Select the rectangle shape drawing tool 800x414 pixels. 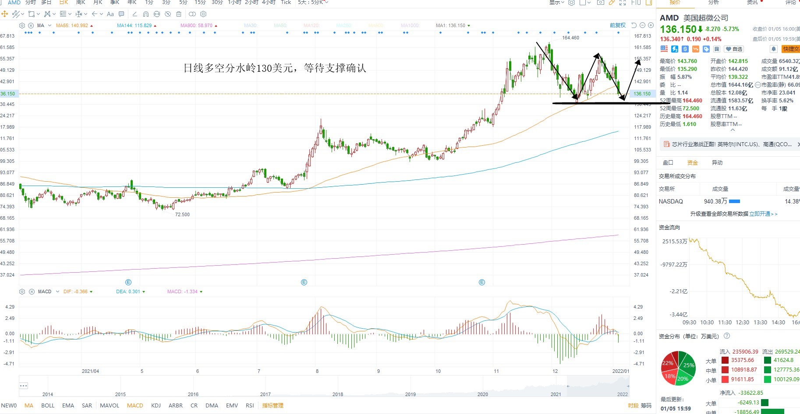(31, 14)
